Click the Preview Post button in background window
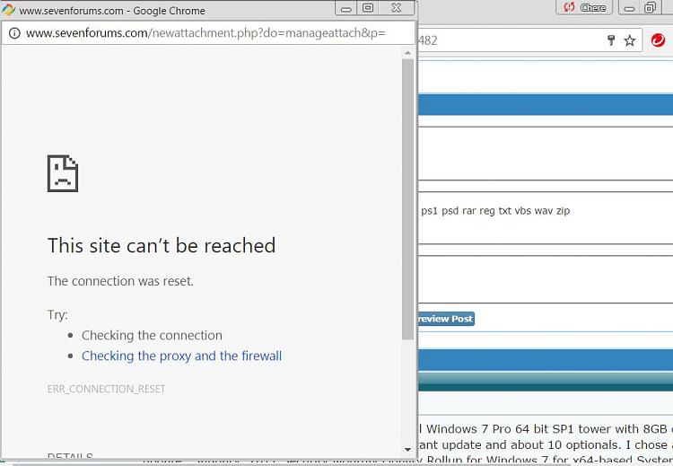Image resolution: width=673 pixels, height=466 pixels. (446, 319)
